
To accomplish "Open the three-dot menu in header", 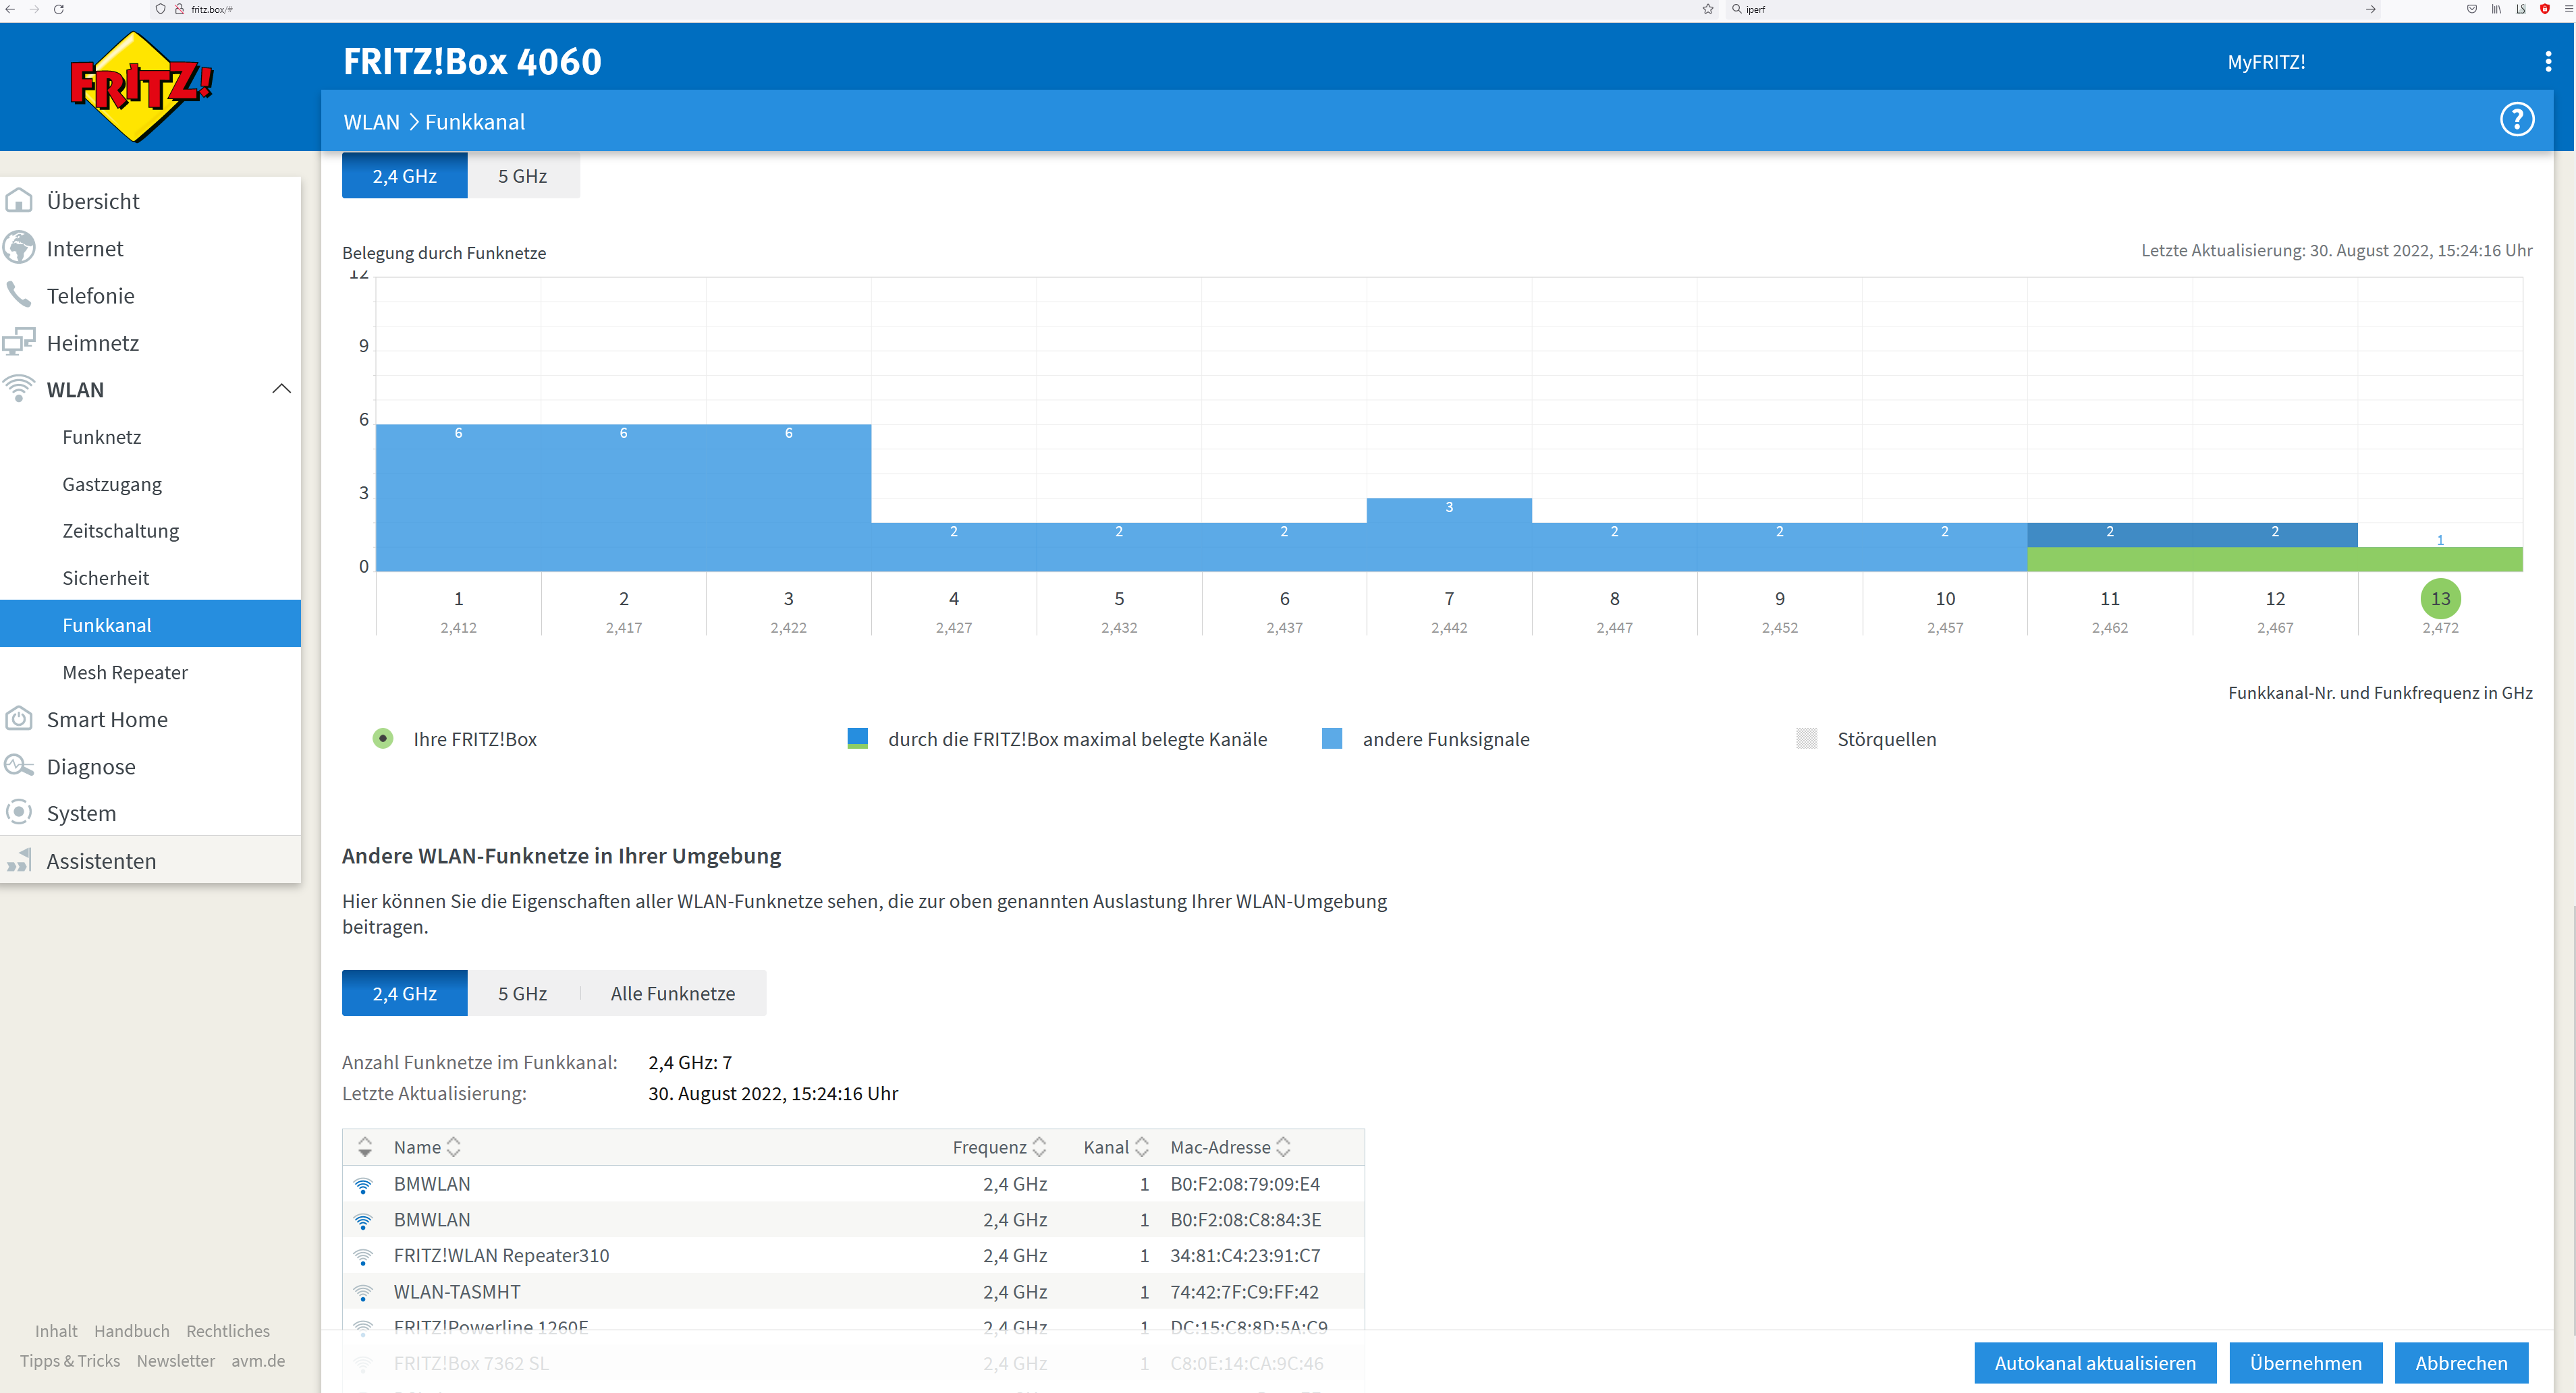I will (2547, 62).
